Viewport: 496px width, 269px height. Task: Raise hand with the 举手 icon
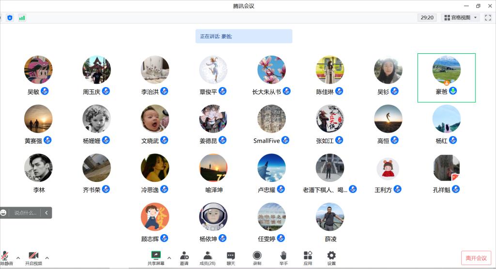coord(283,255)
